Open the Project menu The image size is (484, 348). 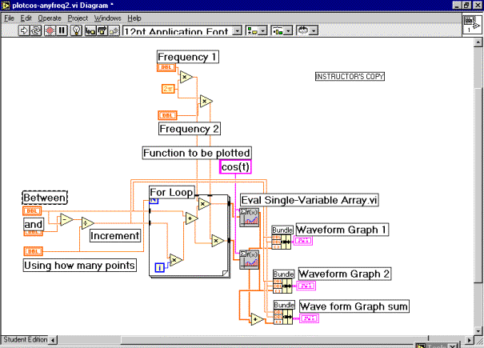point(78,18)
